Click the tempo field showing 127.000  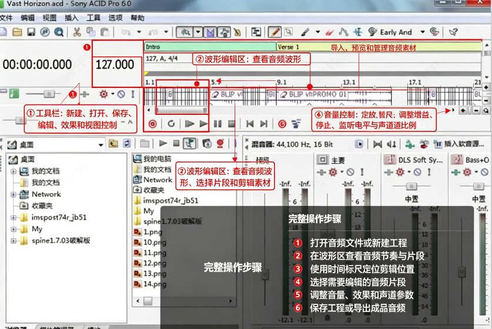115,65
